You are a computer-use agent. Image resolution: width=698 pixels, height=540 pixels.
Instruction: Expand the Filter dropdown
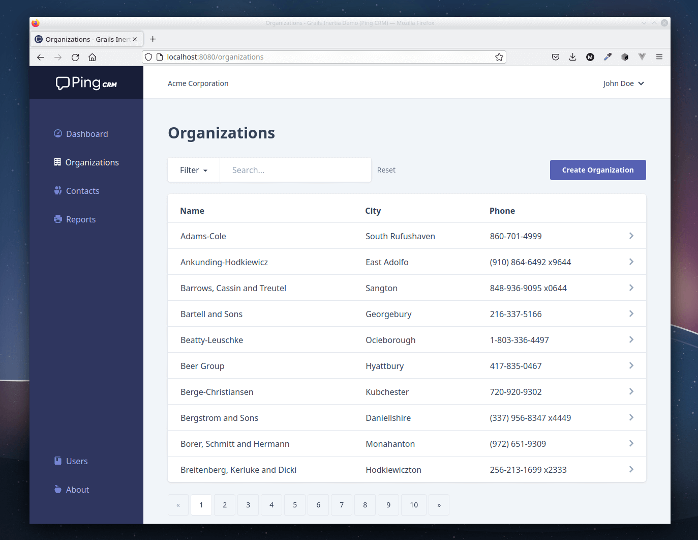(194, 170)
